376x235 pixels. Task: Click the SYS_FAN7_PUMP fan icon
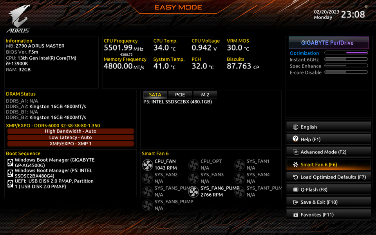[240, 192]
